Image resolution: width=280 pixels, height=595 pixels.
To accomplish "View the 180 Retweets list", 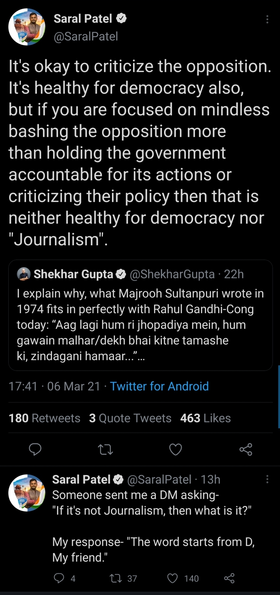I will [x=45, y=418].
